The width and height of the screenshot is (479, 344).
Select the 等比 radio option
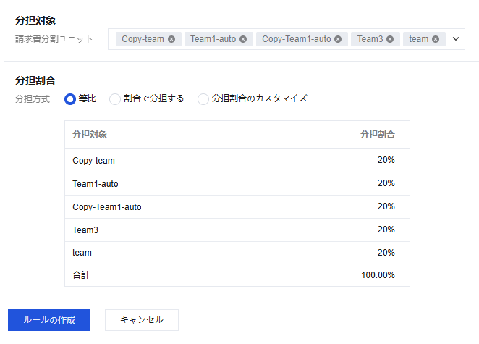(x=70, y=98)
